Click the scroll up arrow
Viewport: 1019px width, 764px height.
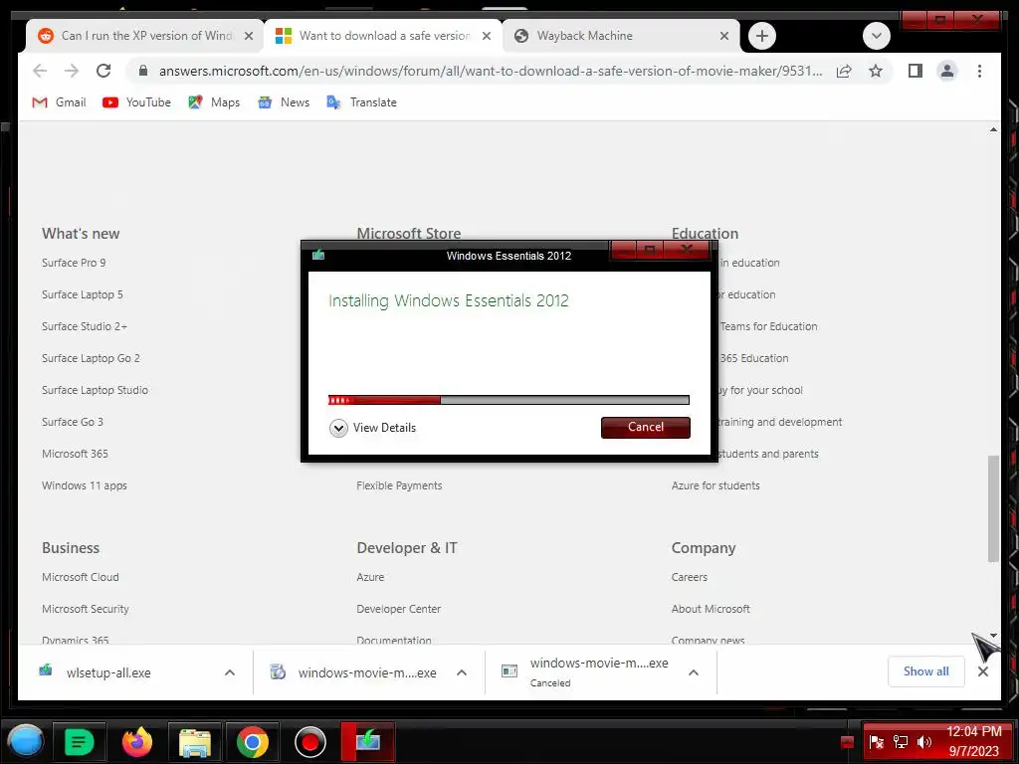point(993,130)
